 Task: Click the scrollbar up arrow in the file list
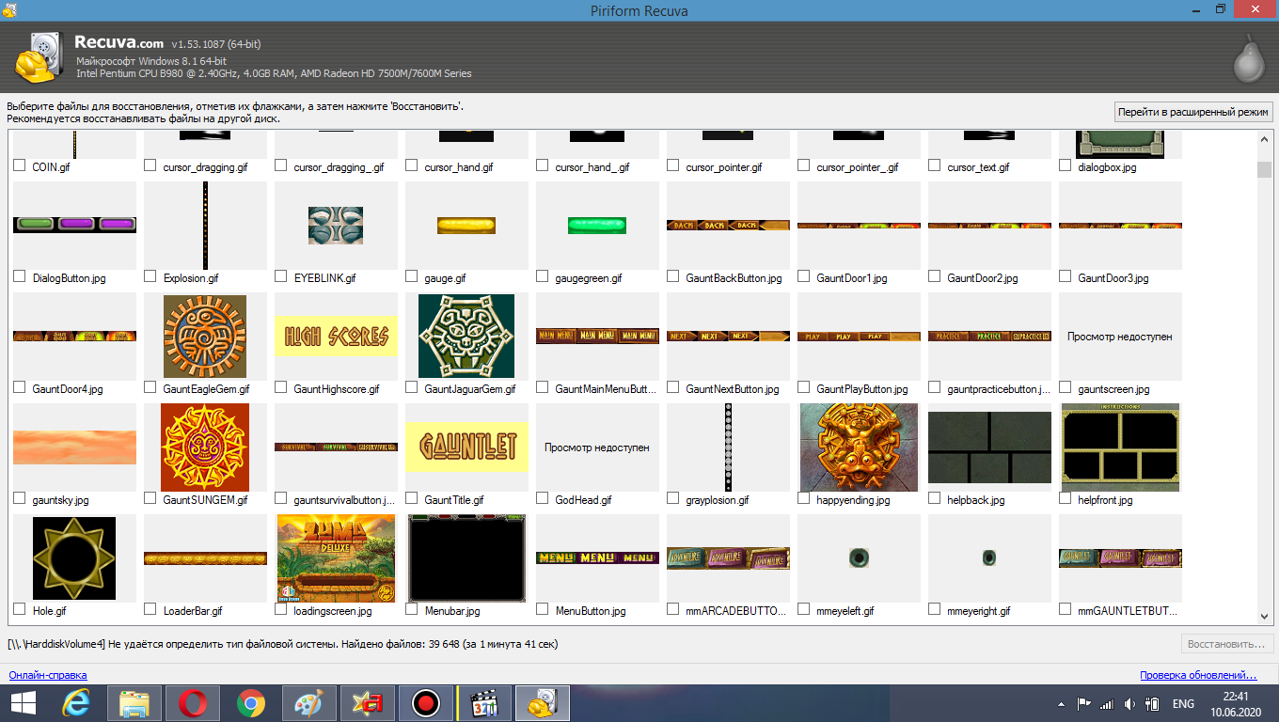coord(1264,140)
